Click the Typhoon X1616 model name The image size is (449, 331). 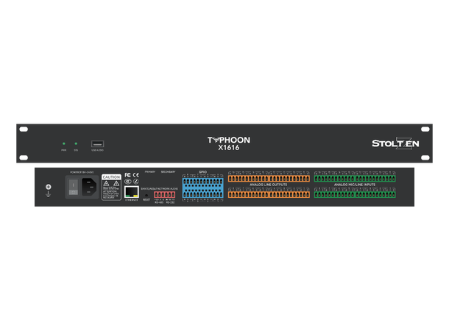(228, 143)
